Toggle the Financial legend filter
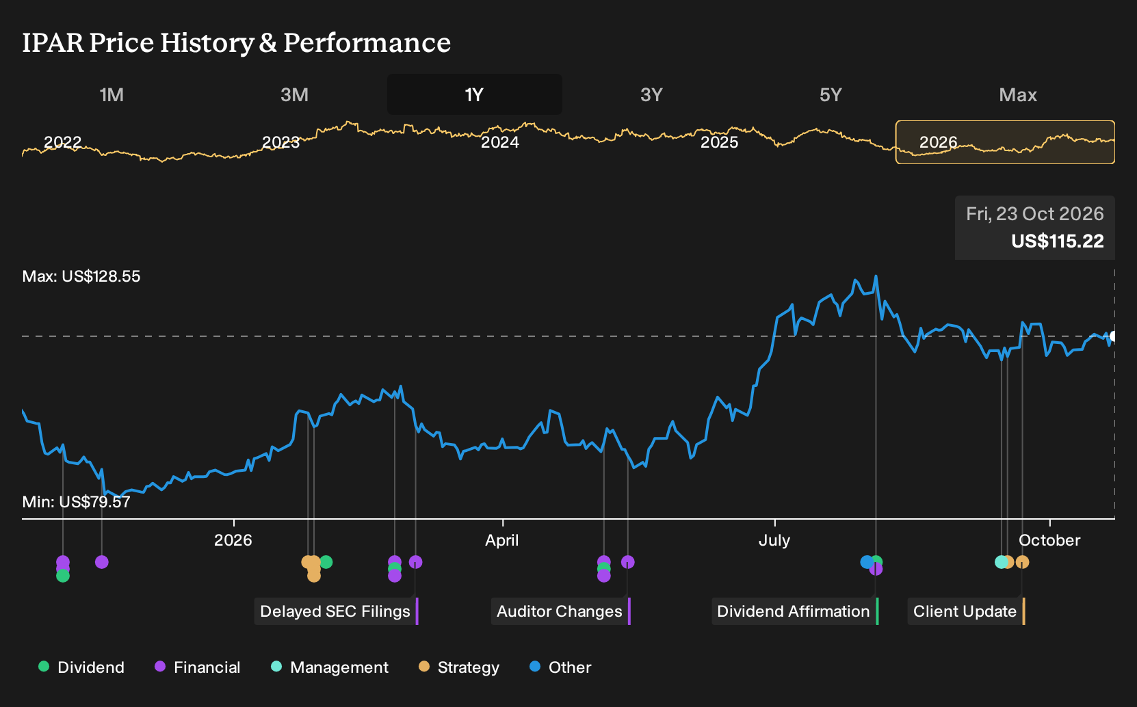The height and width of the screenshot is (707, 1137). coord(198,667)
